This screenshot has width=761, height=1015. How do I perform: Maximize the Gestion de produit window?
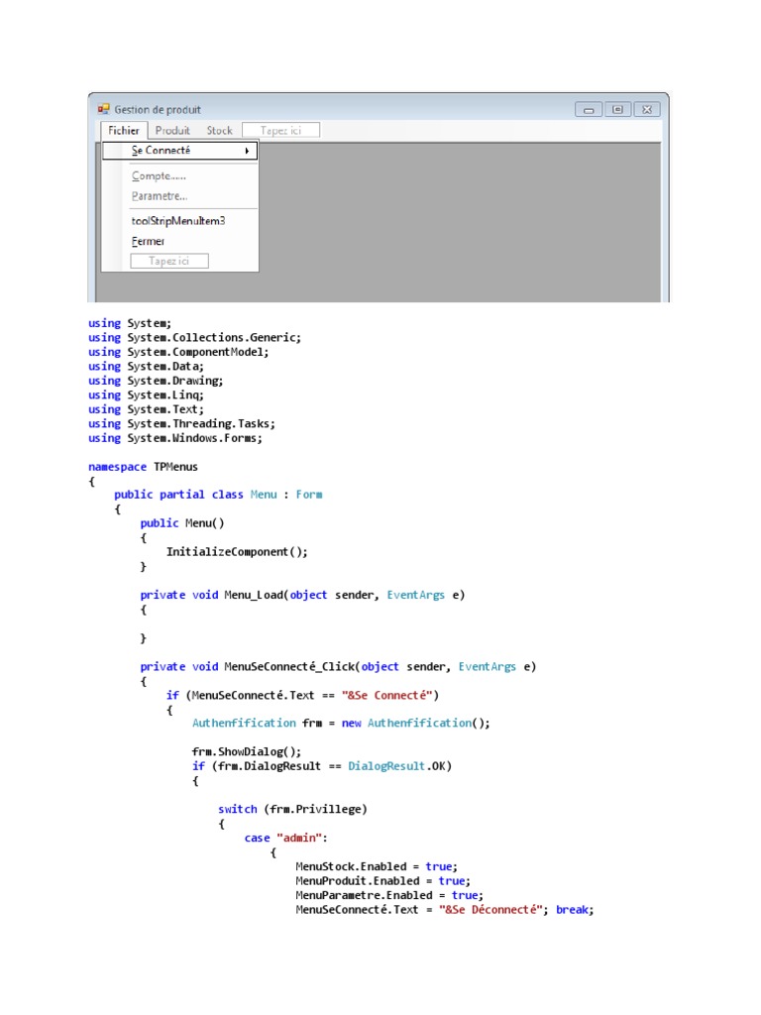click(617, 109)
